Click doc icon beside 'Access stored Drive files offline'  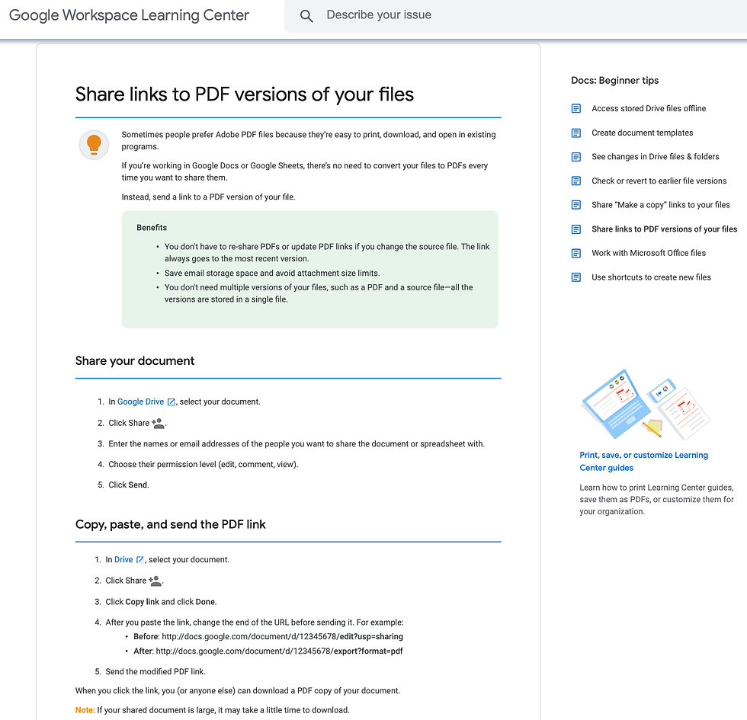click(x=576, y=108)
